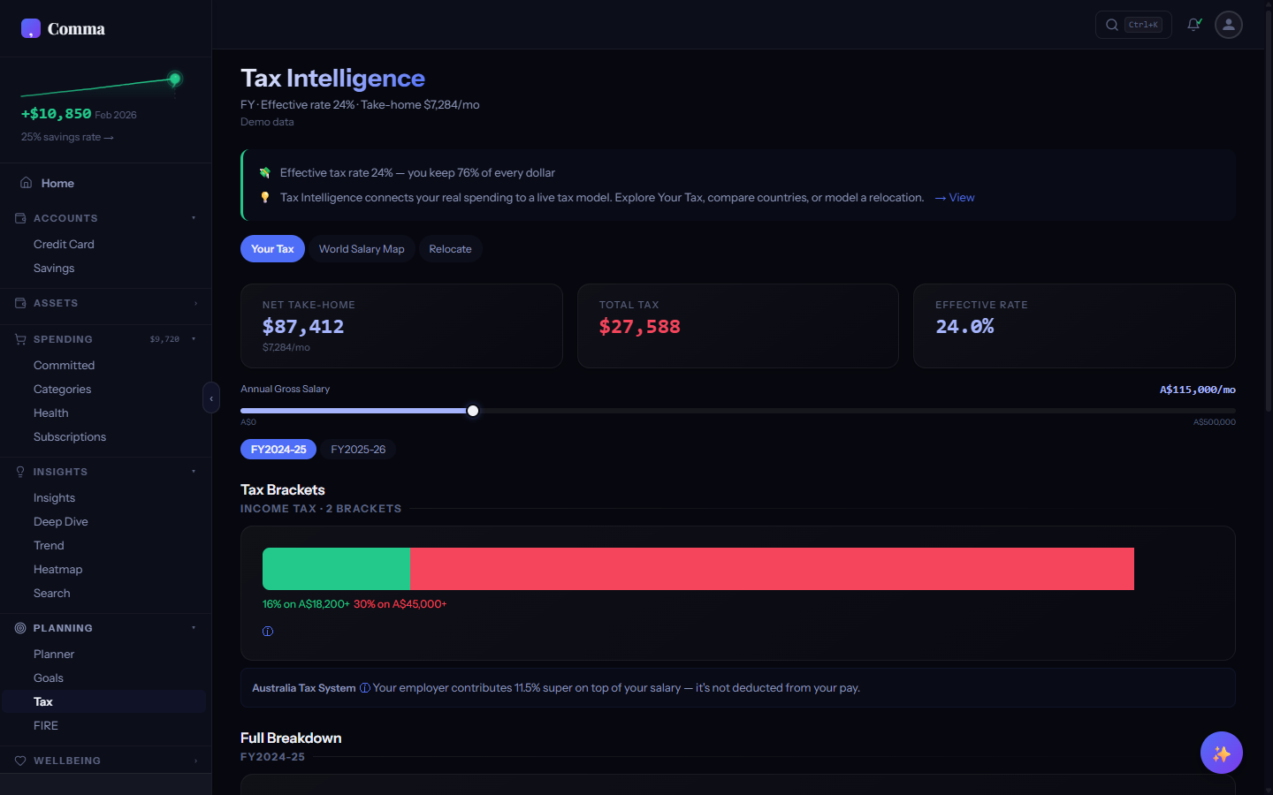Switch to the FY2025-26 tax year
The height and width of the screenshot is (795, 1273).
coord(357,449)
